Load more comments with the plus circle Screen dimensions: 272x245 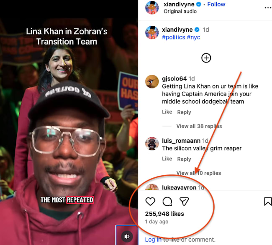click(x=206, y=58)
